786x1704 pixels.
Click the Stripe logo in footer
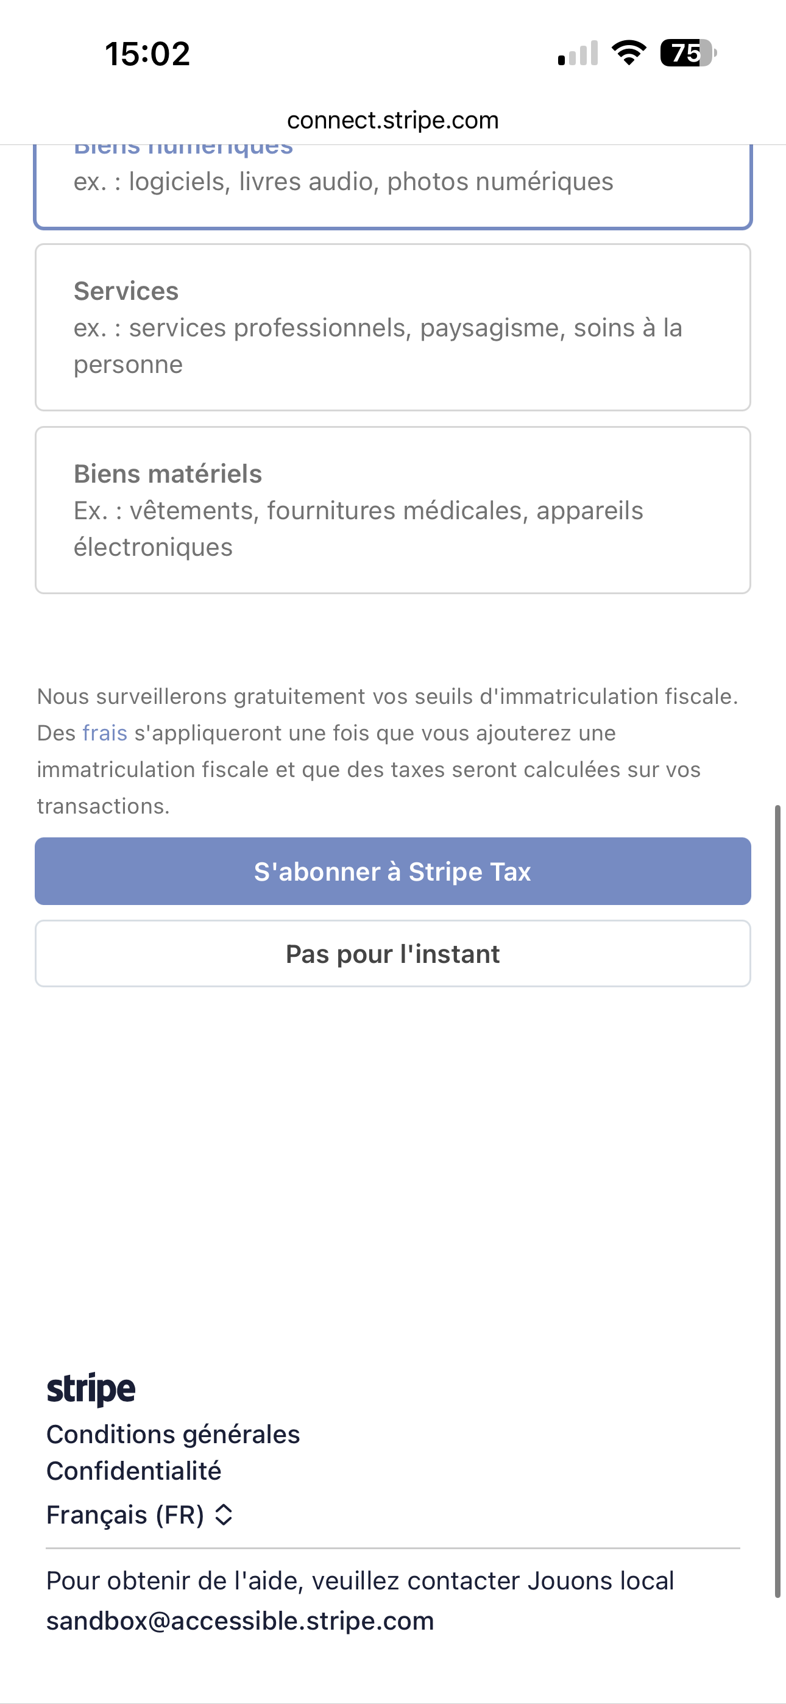(x=91, y=1389)
